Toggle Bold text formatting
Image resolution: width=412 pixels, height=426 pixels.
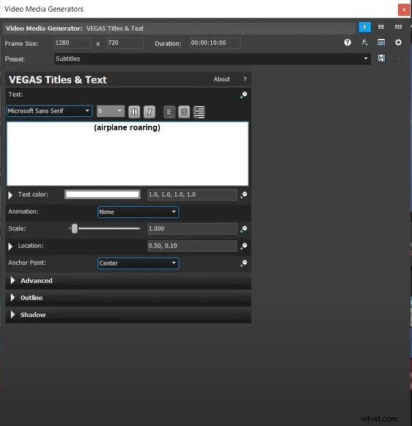click(134, 112)
